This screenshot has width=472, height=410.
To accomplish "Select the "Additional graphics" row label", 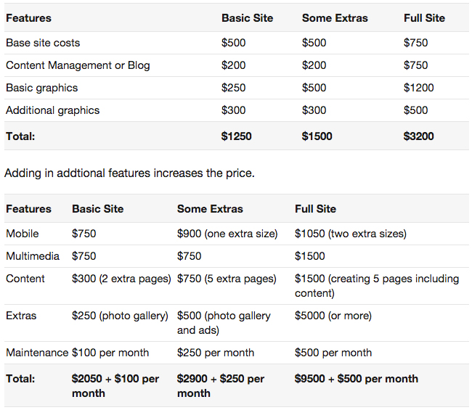I will 52,110.
